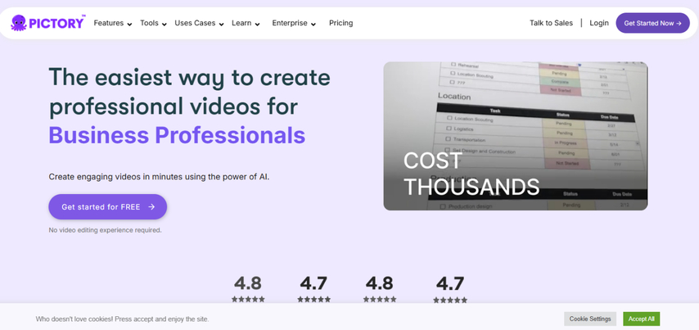699x330 pixels.
Task: Go to the Pricing page
Action: pos(341,23)
